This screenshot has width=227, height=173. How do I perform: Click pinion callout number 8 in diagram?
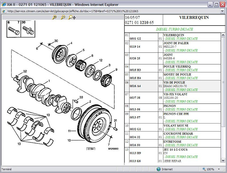point(92,56)
